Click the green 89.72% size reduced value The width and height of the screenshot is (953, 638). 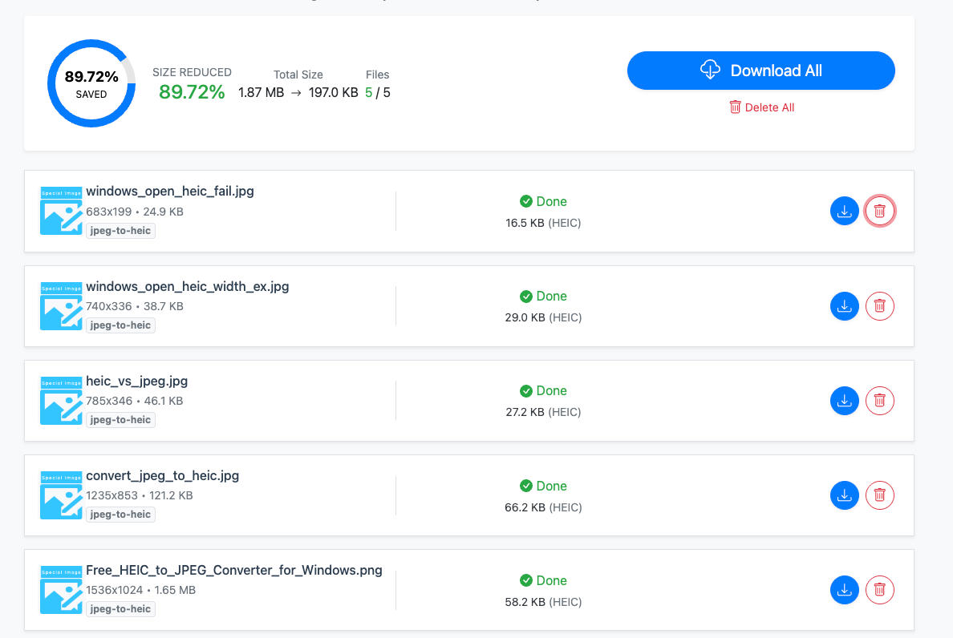click(x=192, y=92)
